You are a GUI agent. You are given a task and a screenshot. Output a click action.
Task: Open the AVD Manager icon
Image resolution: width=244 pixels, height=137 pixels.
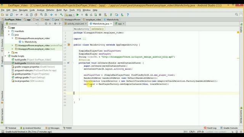[106, 15]
